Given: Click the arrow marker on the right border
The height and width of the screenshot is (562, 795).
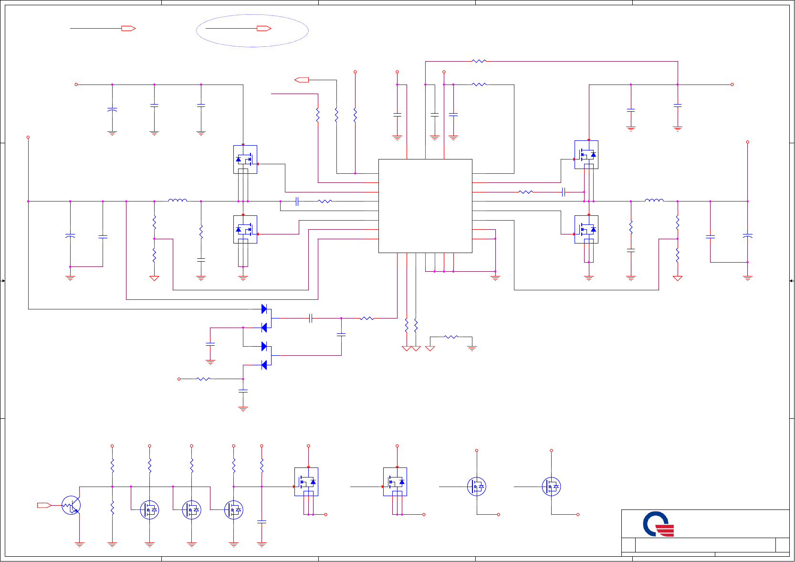Looking at the screenshot, I should point(792,281).
